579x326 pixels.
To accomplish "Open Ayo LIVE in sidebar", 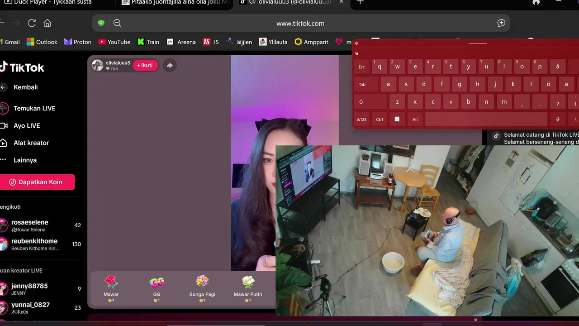I will (20, 125).
